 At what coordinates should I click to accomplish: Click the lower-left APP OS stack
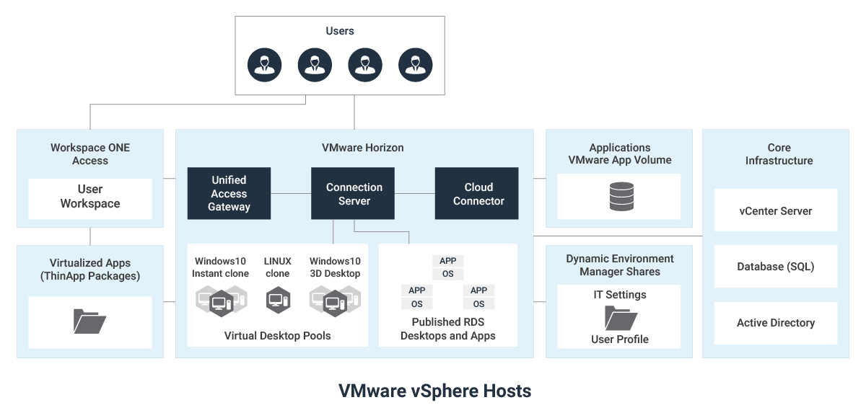point(417,297)
